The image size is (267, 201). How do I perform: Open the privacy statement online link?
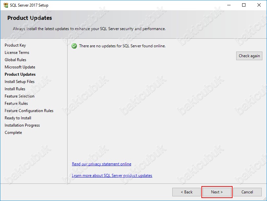point(101,164)
